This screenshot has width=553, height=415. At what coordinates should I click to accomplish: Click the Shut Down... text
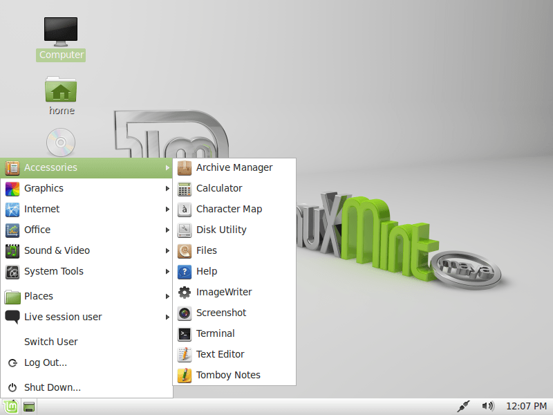pos(53,387)
